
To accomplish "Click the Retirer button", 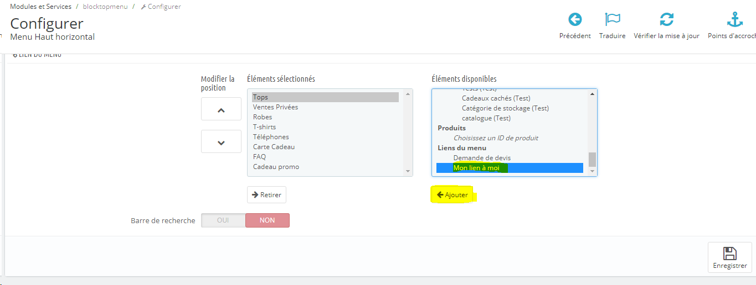I will tap(266, 195).
